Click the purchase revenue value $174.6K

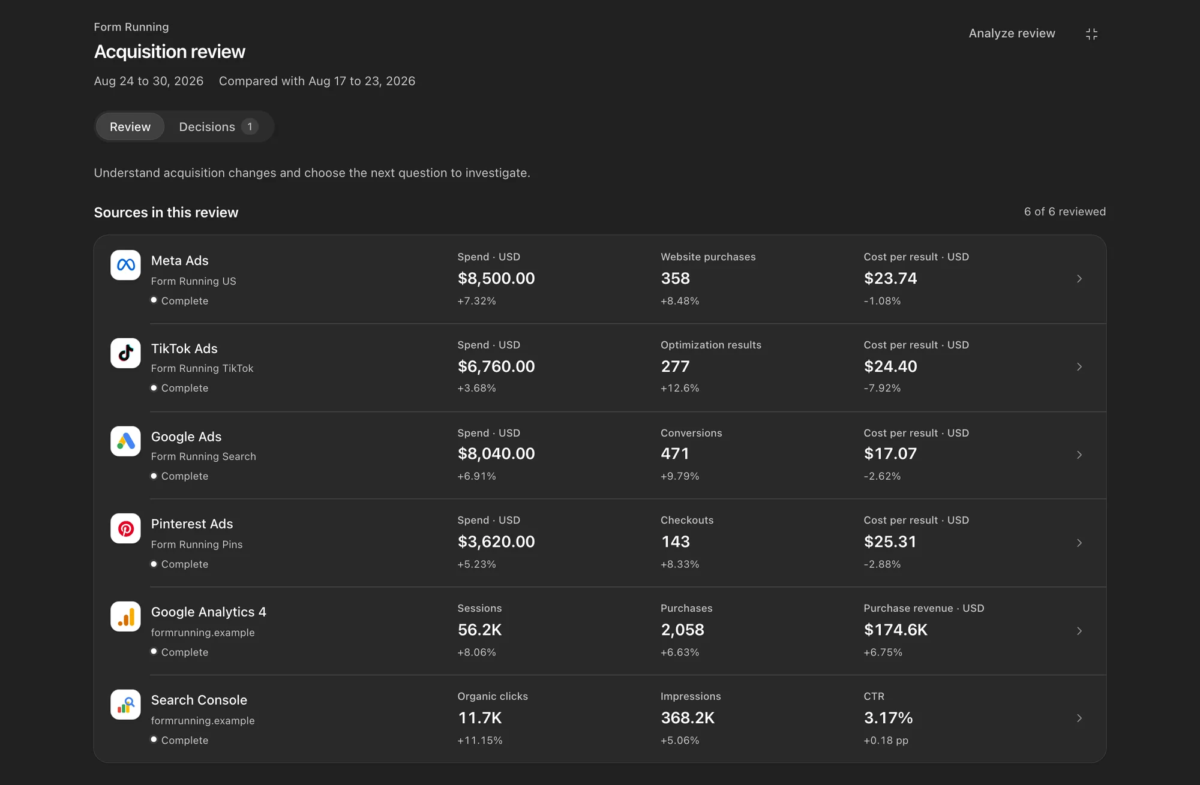[896, 630]
